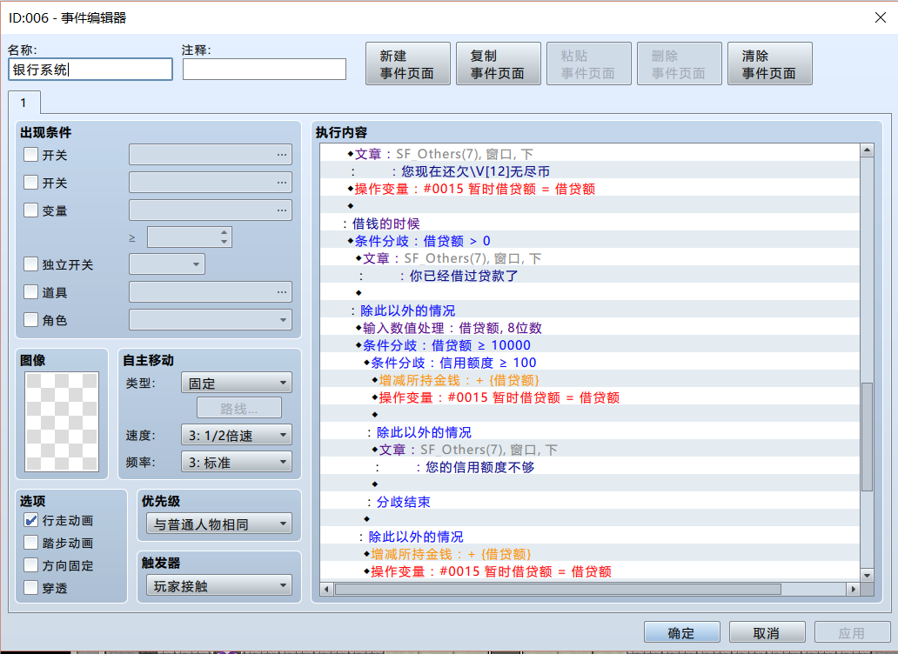
Task: Select 条件分歧：借贷额 ≥ 10000 line
Action: click(590, 345)
